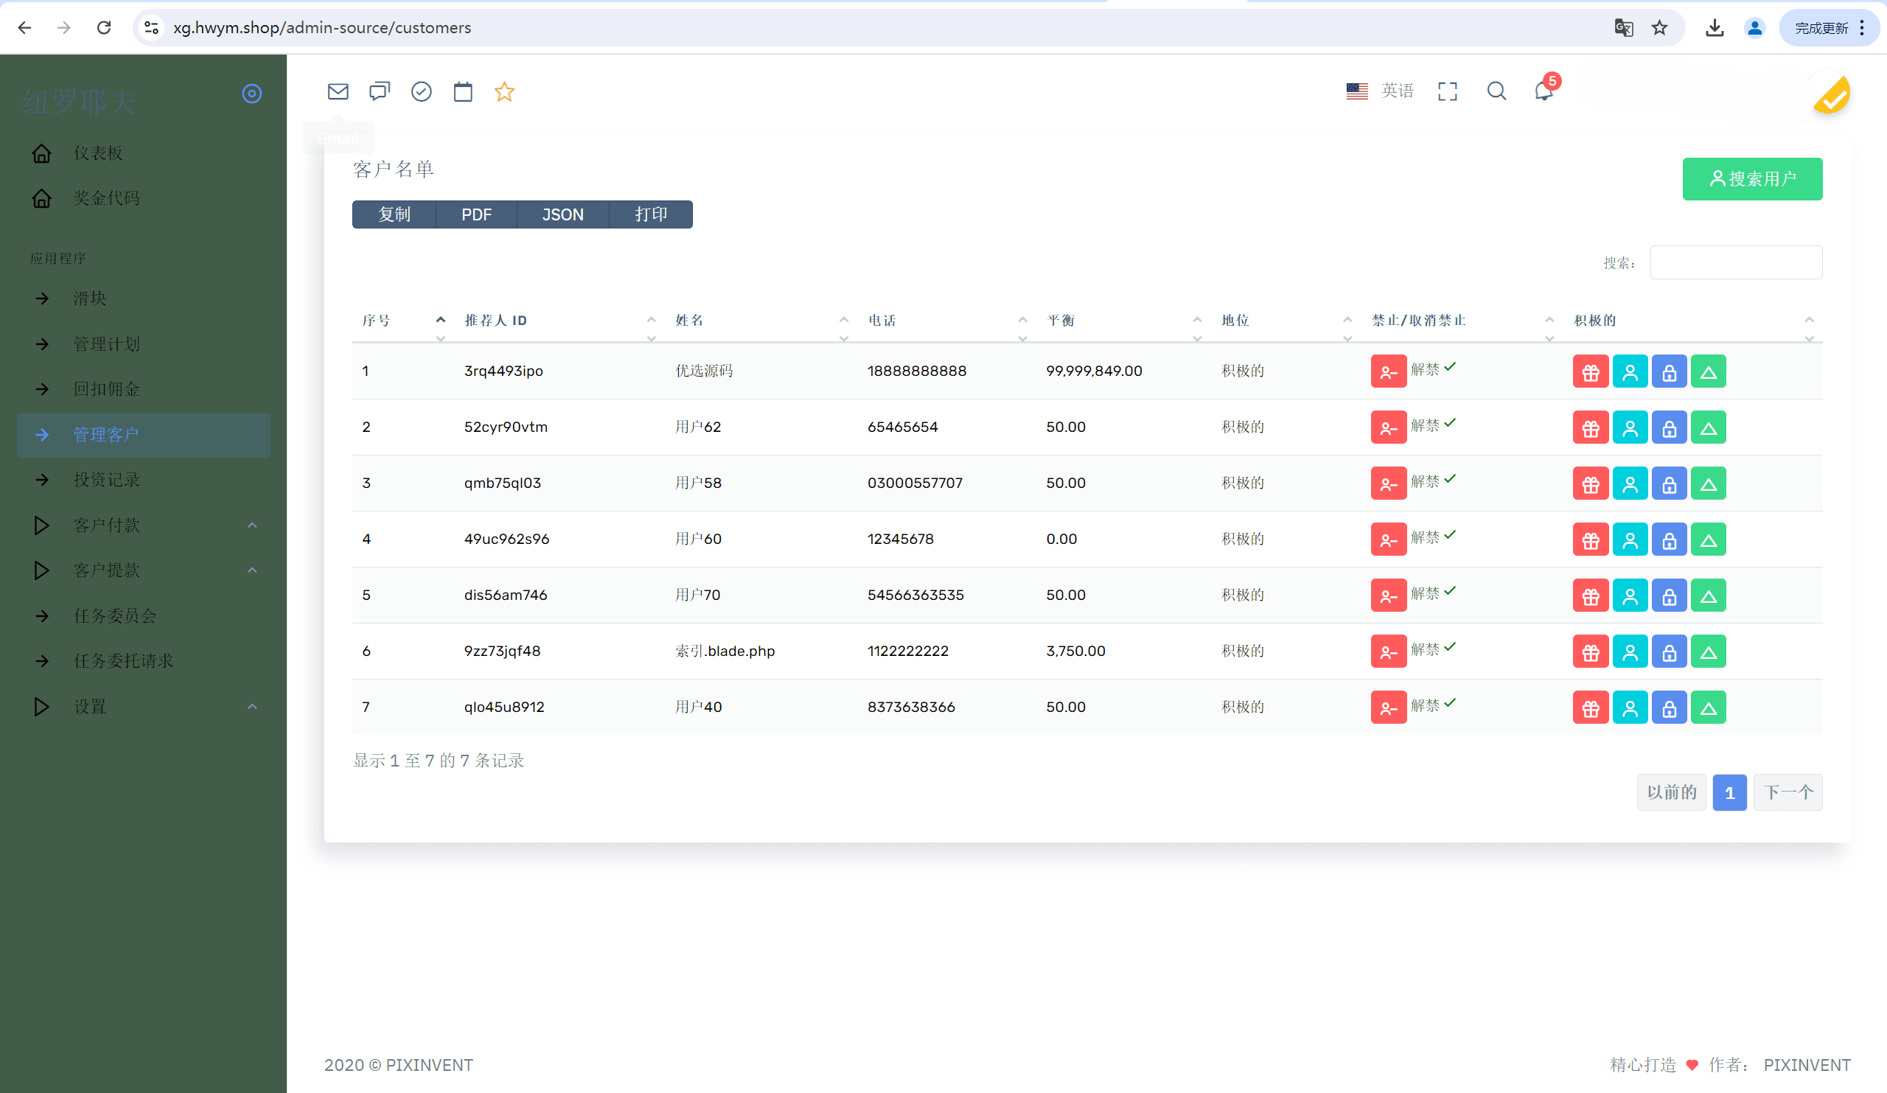The width and height of the screenshot is (1887, 1093).
Task: Click the blue lock icon for user 用户62
Action: point(1668,427)
